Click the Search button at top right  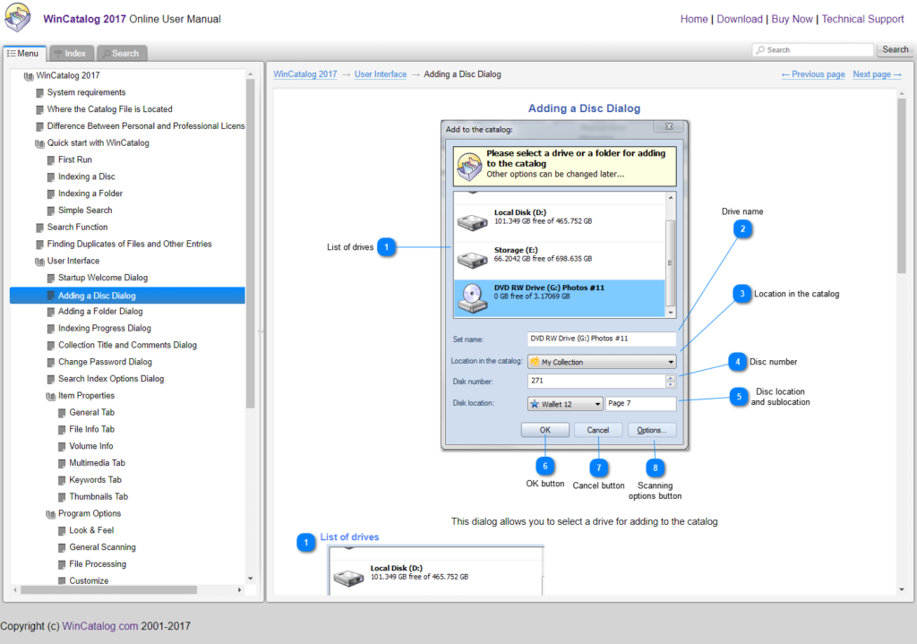coord(895,50)
